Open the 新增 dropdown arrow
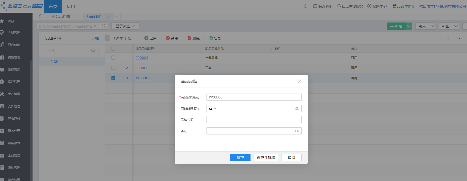 coord(409,26)
